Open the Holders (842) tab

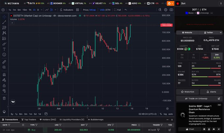tap(48, 119)
